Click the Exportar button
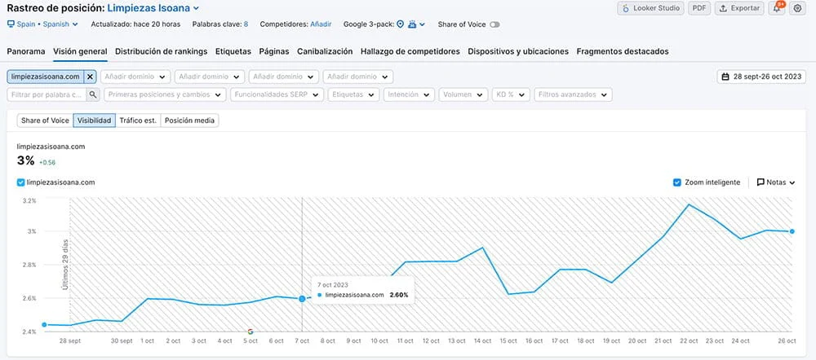Viewport: 816px width, 360px height. (739, 8)
